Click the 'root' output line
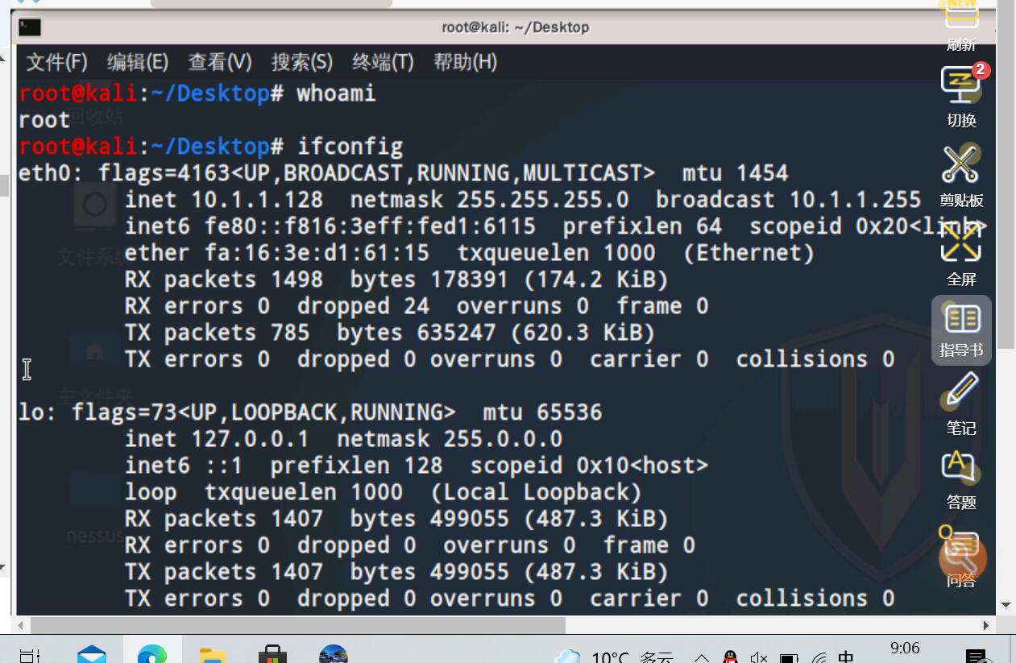This screenshot has width=1016, height=663. tap(44, 120)
